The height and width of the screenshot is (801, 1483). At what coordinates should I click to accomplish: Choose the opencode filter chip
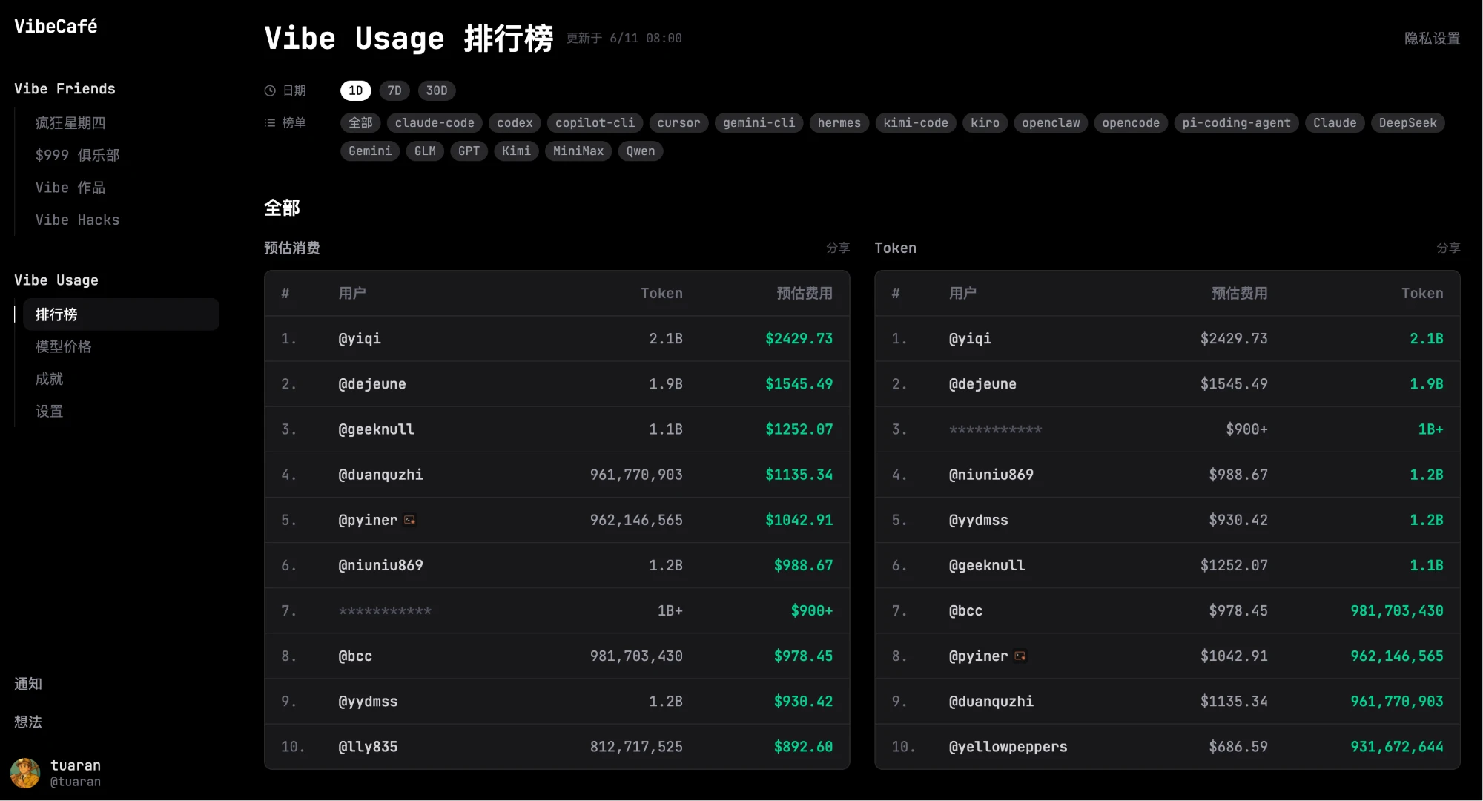[1131, 123]
